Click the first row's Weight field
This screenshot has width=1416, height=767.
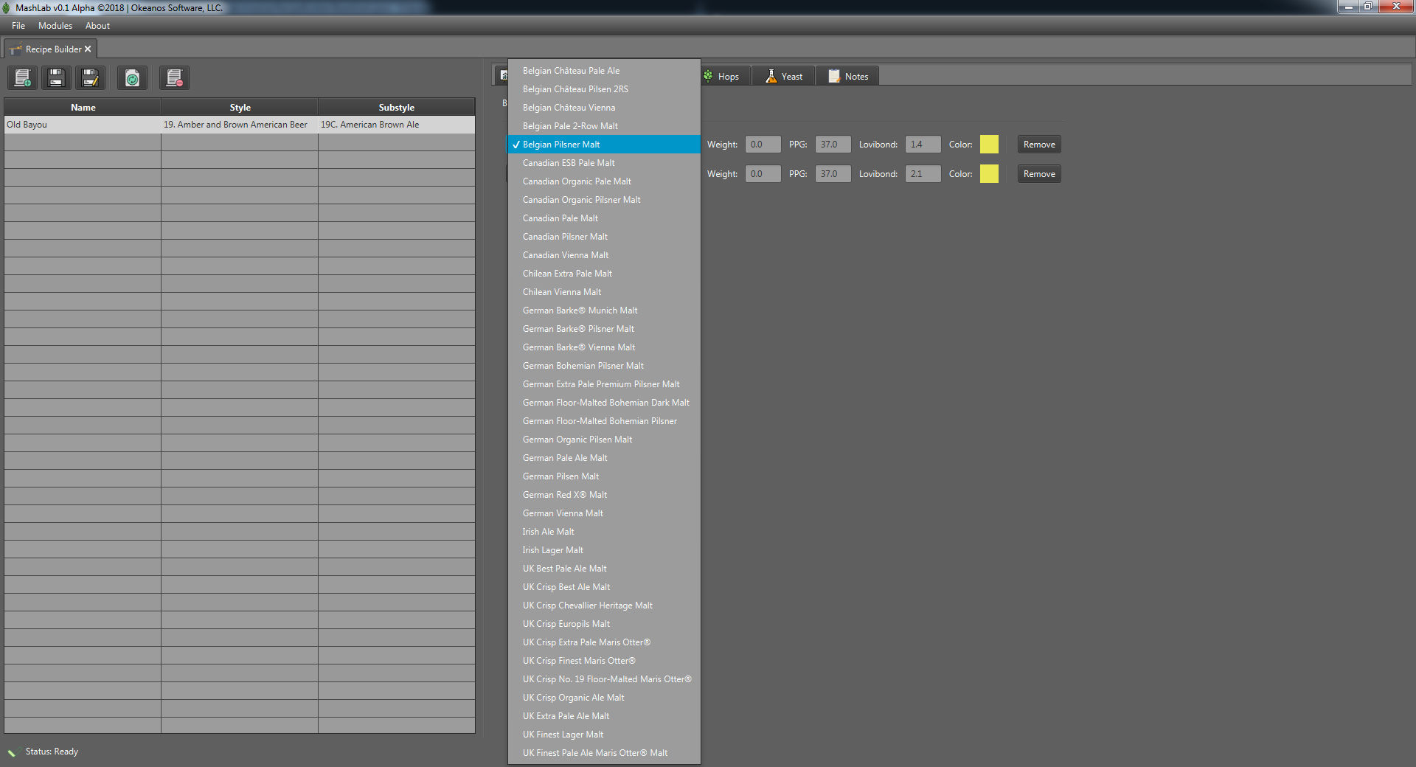[x=763, y=145]
